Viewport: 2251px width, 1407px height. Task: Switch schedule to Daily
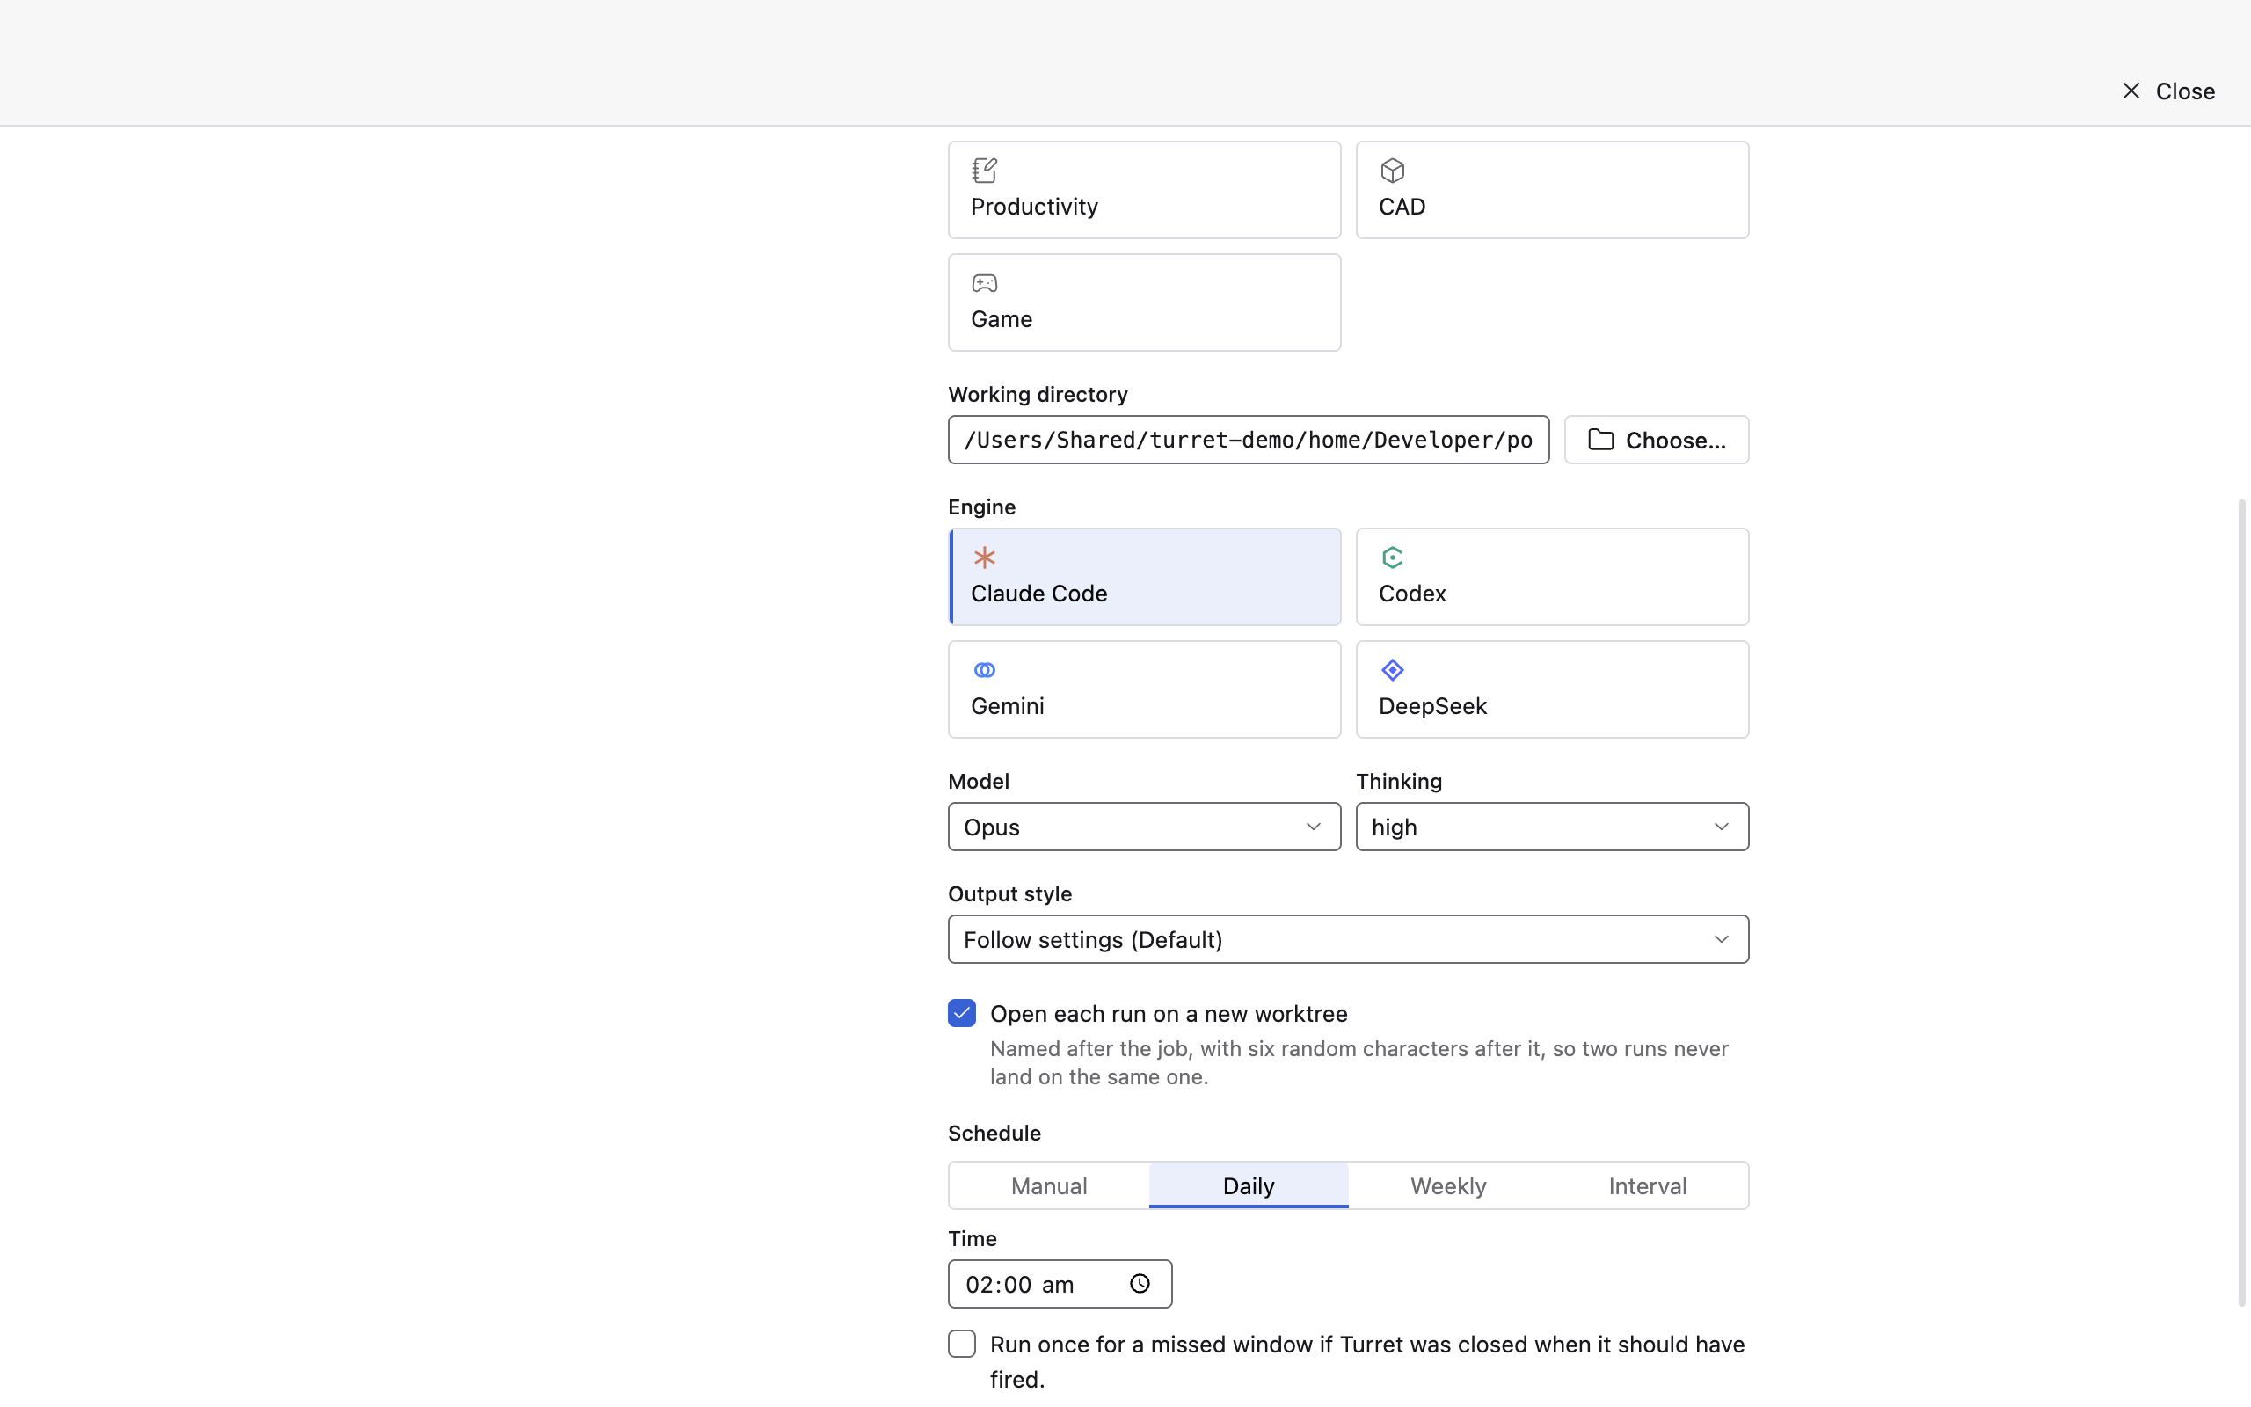1249,1185
